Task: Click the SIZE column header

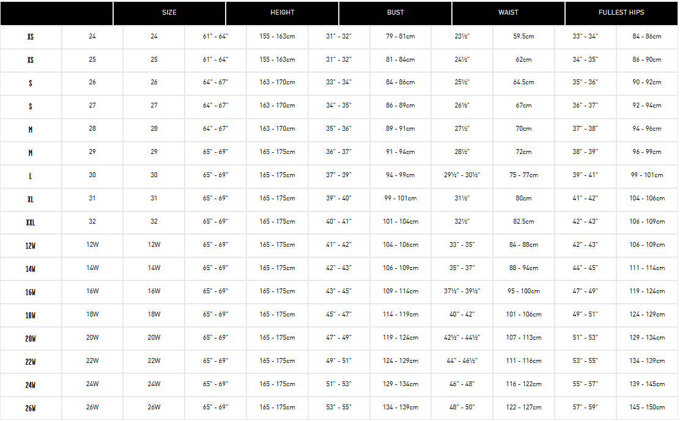Action: pyautogui.click(x=169, y=13)
